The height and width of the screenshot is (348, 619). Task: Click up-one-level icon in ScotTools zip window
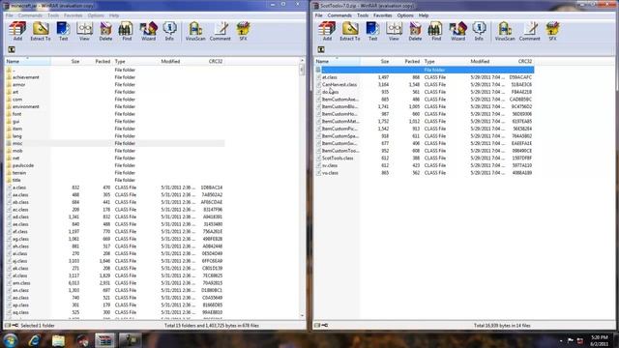point(321,49)
